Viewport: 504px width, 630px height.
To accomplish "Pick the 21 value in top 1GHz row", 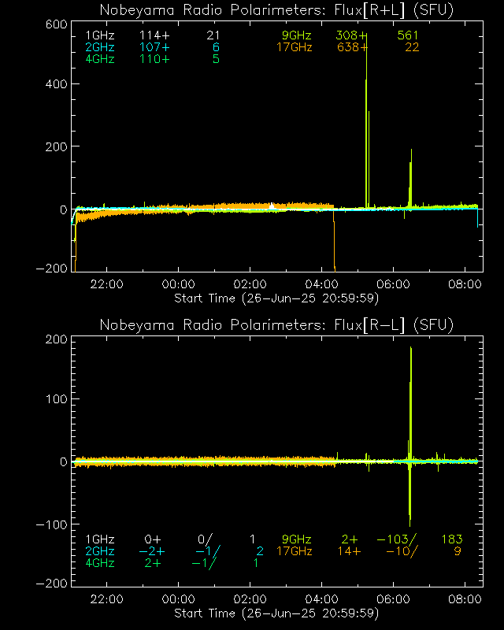I will pos(213,35).
